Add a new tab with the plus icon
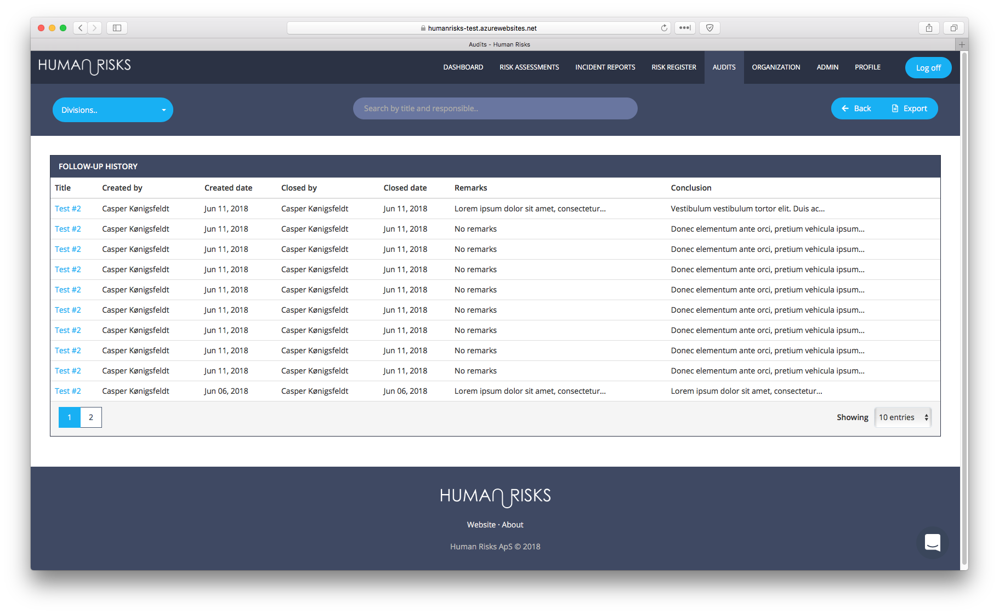Screen dimensions: 999x614 click(962, 44)
